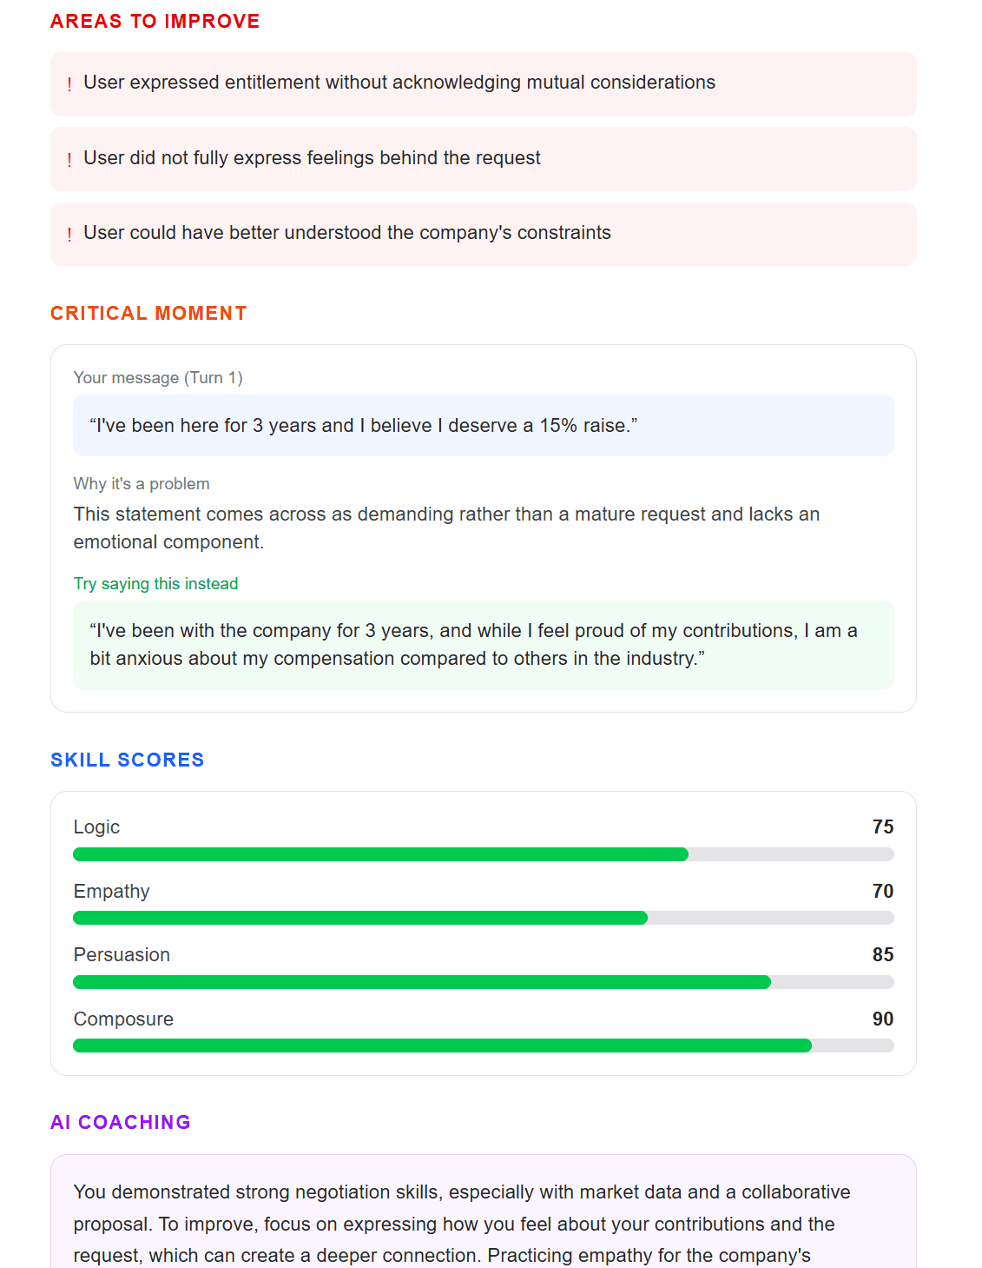Click the Composure score value 90
The height and width of the screenshot is (1268, 982).
[x=882, y=1019]
